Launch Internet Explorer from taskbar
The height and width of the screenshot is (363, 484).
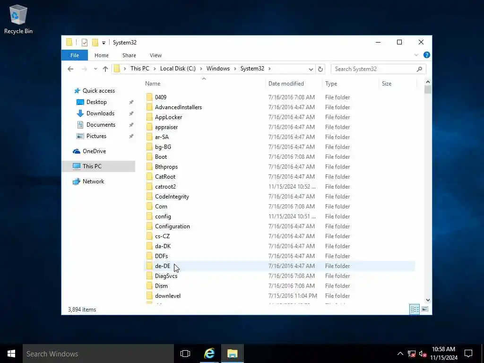(209, 354)
